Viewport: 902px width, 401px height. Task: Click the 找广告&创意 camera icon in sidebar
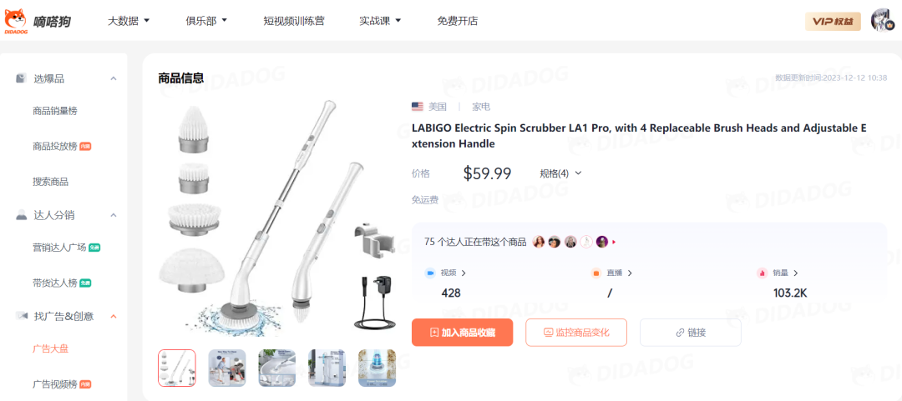22,316
